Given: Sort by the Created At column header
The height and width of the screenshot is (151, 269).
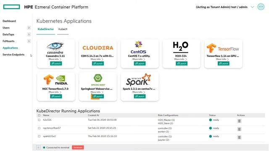Looking at the screenshot, I should tap(93, 115).
